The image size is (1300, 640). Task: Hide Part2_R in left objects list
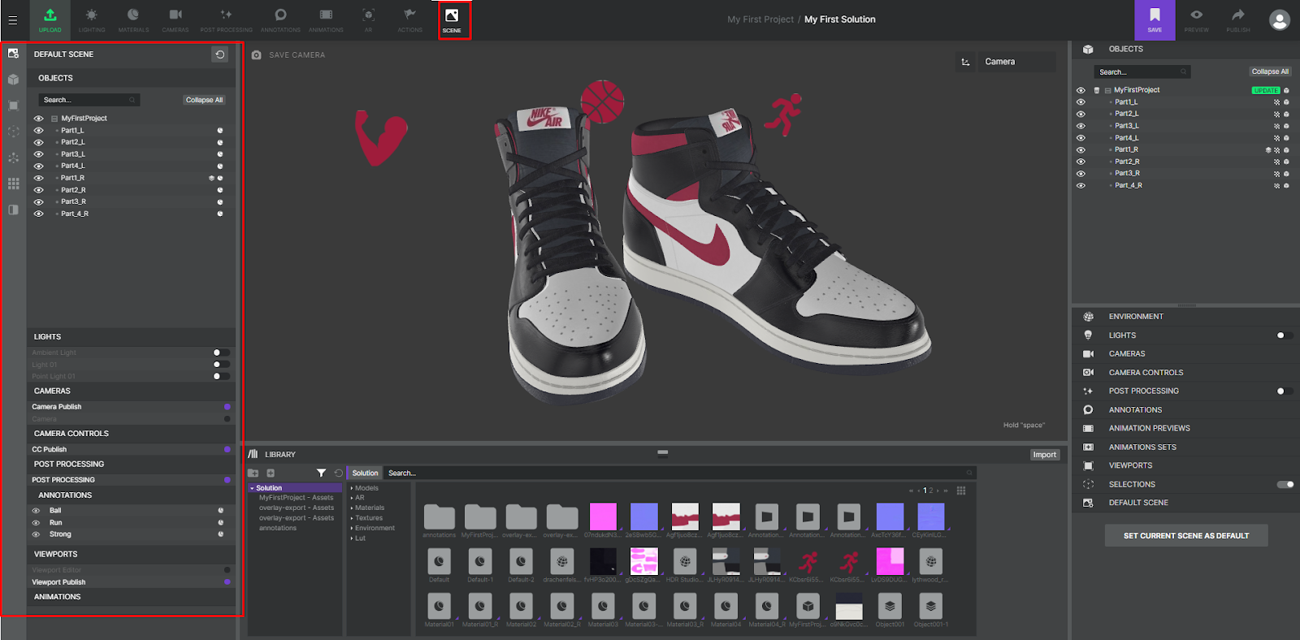coord(38,190)
